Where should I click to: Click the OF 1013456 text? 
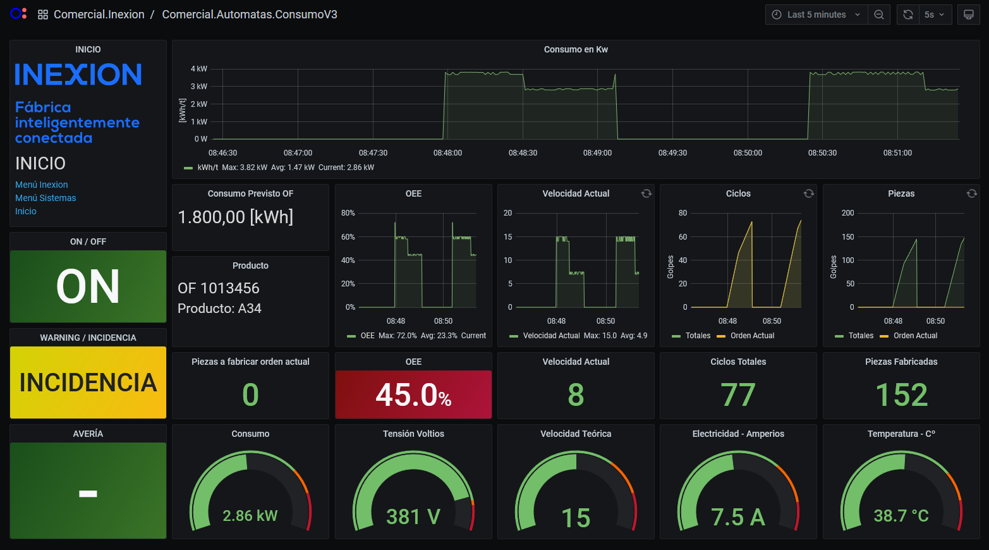[x=219, y=288]
